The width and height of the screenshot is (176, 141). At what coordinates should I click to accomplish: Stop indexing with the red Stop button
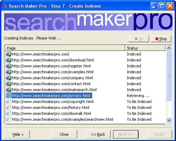point(161,39)
